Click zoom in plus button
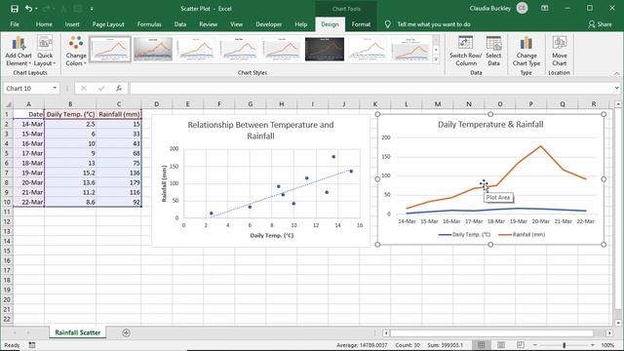 pyautogui.click(x=593, y=345)
